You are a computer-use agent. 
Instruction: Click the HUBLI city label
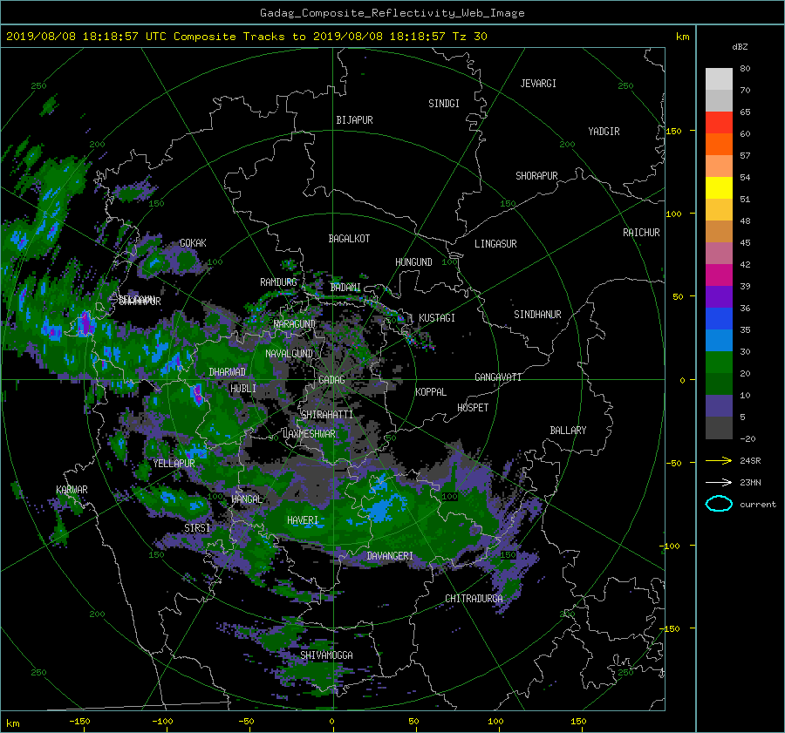click(243, 388)
